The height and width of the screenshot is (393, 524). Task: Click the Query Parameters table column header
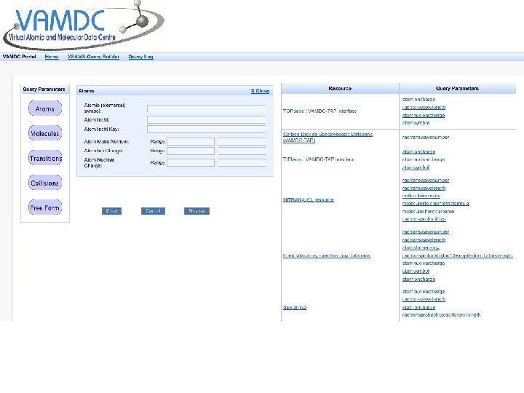(x=457, y=89)
